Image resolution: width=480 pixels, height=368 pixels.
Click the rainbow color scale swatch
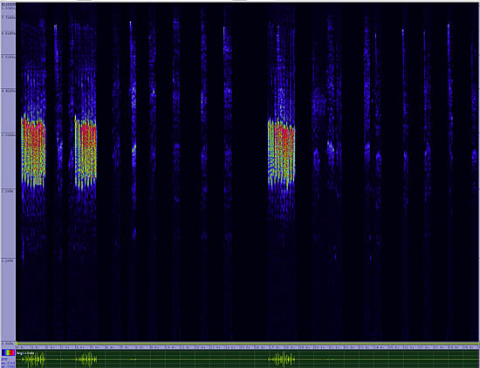click(x=8, y=352)
